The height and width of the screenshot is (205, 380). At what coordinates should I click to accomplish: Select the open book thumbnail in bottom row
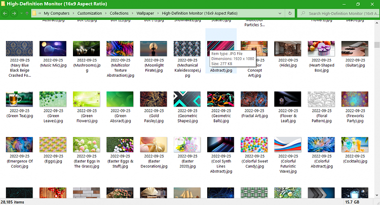pos(154,193)
